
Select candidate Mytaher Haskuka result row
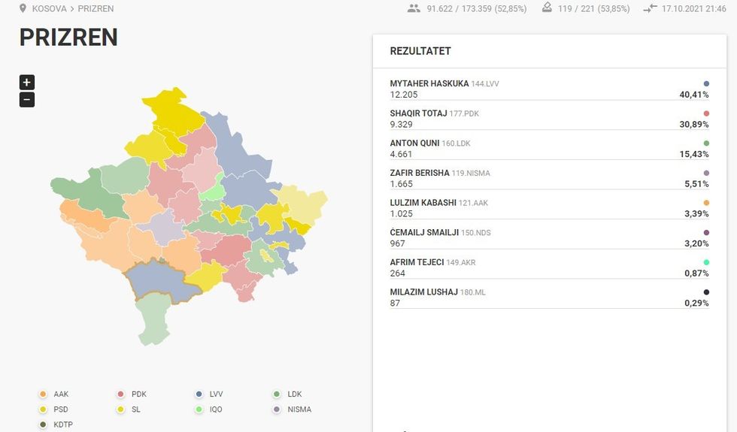(x=549, y=89)
